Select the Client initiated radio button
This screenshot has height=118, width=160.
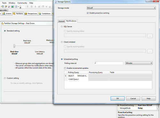pyautogui.click(x=62, y=42)
